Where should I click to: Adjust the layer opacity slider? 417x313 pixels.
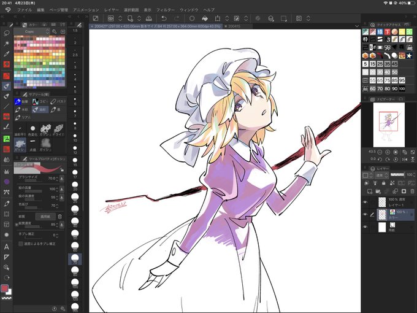(397, 174)
